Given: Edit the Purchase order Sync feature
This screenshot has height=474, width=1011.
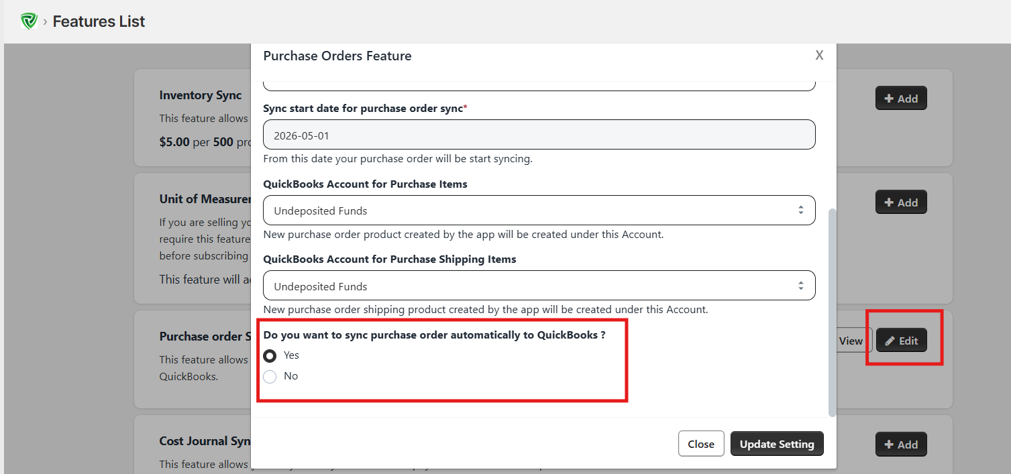Looking at the screenshot, I should [901, 341].
